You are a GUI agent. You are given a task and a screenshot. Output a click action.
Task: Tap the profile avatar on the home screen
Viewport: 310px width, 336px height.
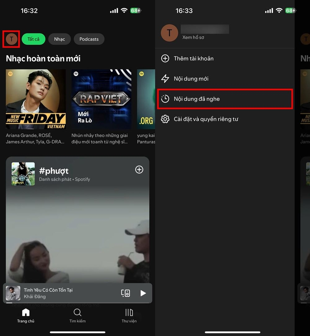11,39
